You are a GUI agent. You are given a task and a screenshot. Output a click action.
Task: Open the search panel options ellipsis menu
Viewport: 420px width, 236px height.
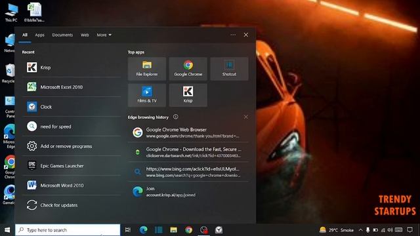click(233, 35)
